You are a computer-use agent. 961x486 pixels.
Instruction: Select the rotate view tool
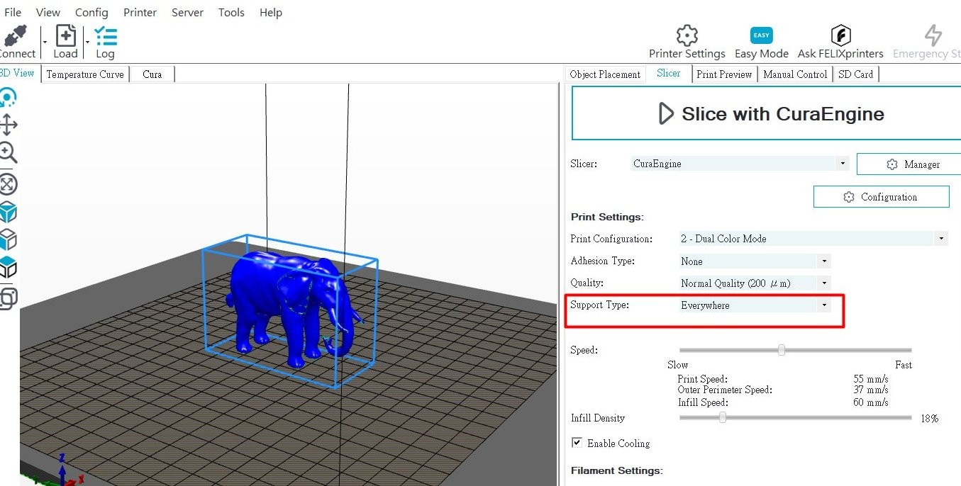[7, 98]
